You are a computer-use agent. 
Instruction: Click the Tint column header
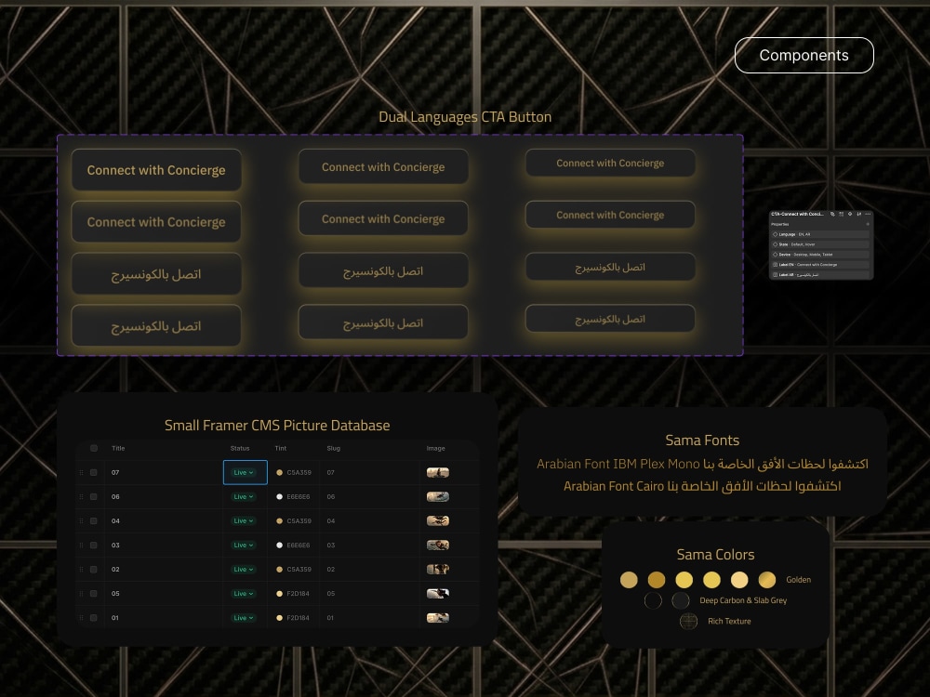281,448
